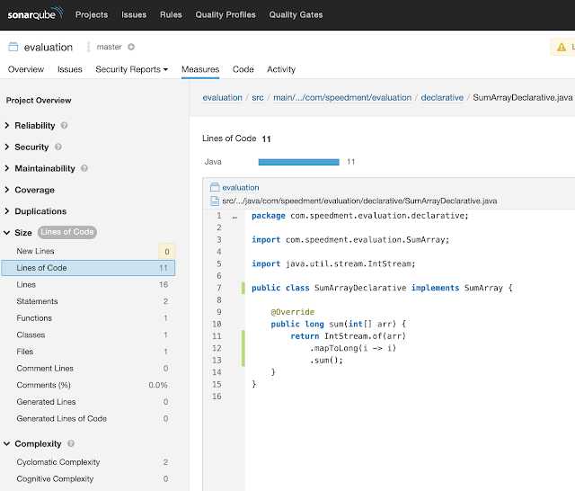Click the warning triangle icon at right

[x=561, y=48]
